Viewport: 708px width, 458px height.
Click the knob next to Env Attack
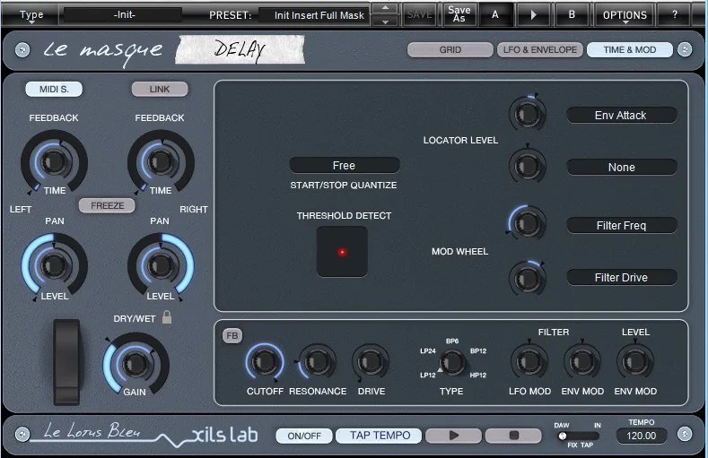(527, 114)
